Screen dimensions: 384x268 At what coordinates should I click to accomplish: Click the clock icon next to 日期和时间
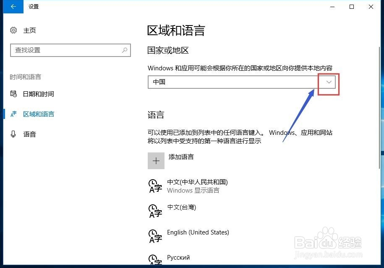13,94
